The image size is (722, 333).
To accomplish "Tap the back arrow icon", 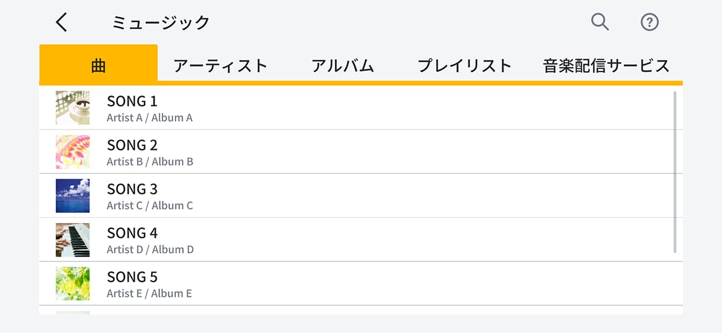I will tap(62, 22).
